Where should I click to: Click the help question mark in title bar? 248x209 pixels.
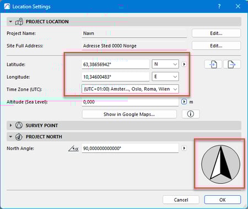tap(219, 7)
